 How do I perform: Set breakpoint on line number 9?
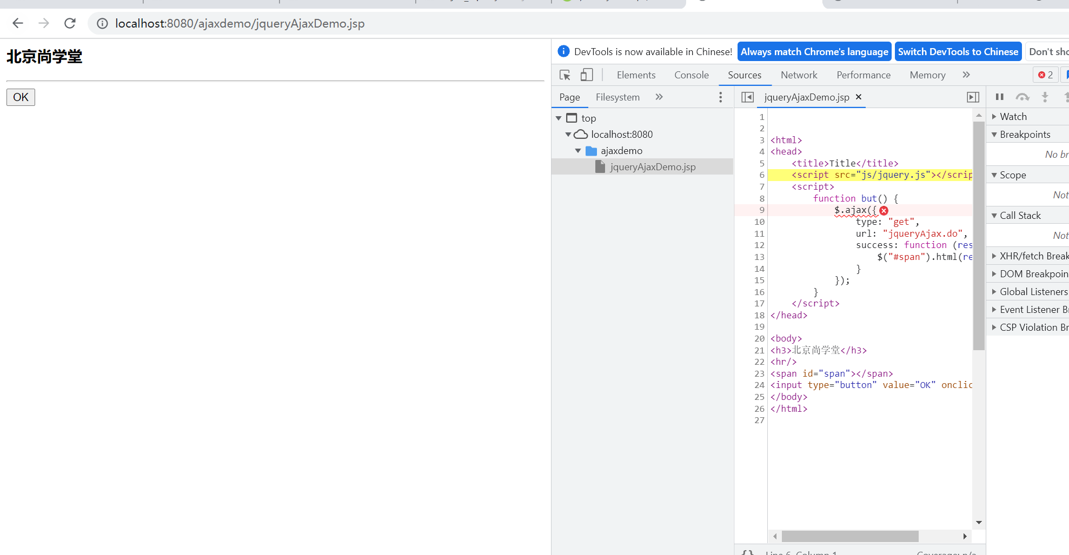coord(761,210)
